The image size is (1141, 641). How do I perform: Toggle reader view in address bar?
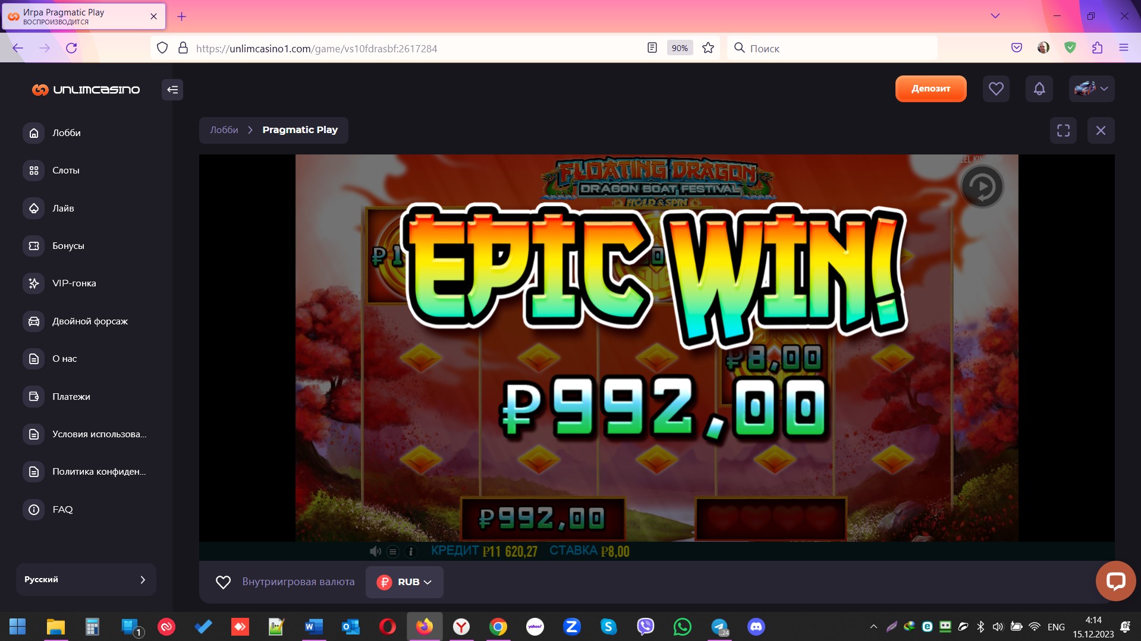(x=652, y=48)
